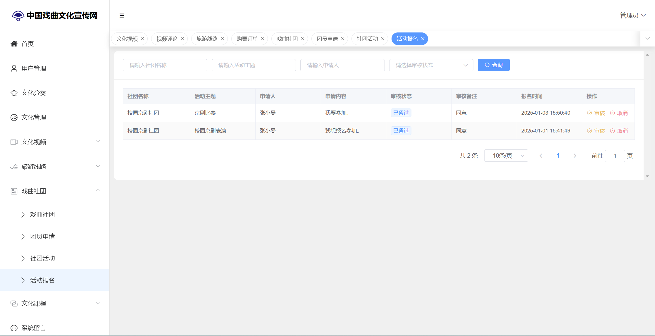655x336 pixels.
Task: Click the hamburger menu collapse icon
Action: [x=122, y=15]
